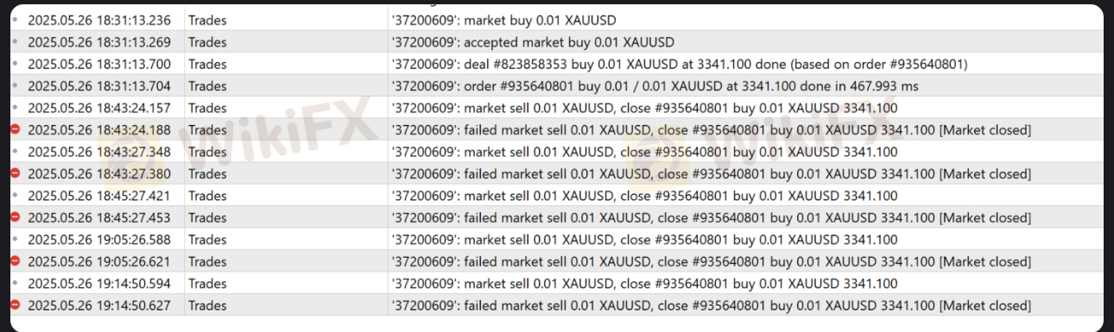Click the gray info dot at 18:31:13.700

click(16, 64)
